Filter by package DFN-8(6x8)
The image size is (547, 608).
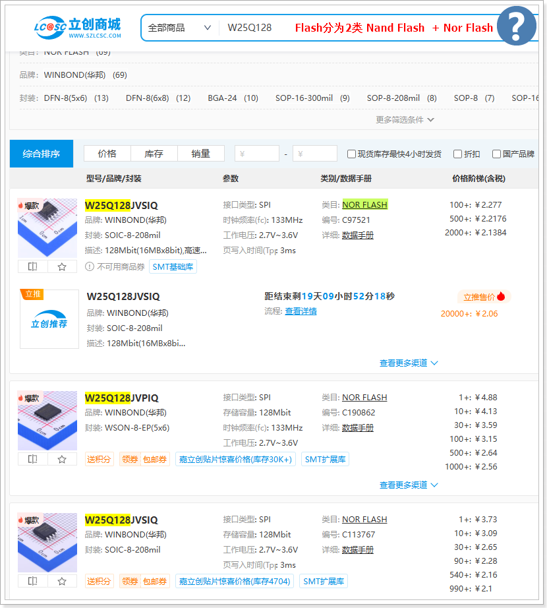tap(158, 98)
